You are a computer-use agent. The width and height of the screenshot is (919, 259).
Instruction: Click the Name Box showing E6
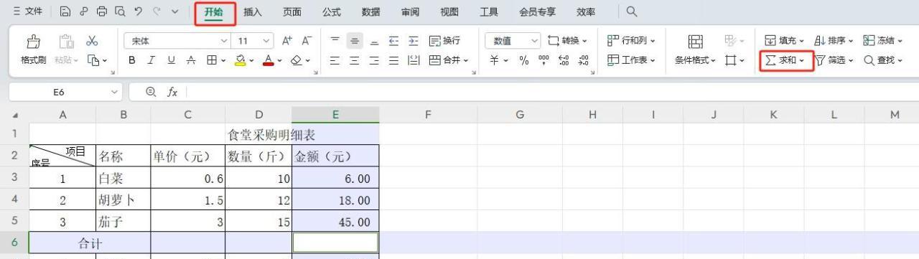tap(66, 92)
